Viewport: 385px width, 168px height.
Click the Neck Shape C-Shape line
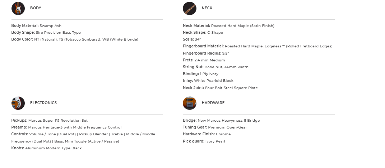[x=203, y=33]
